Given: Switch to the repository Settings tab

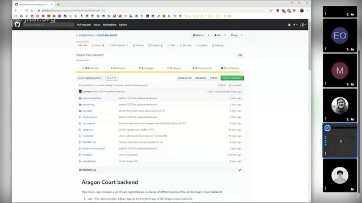Looking at the screenshot, I should pyautogui.click(x=217, y=45).
